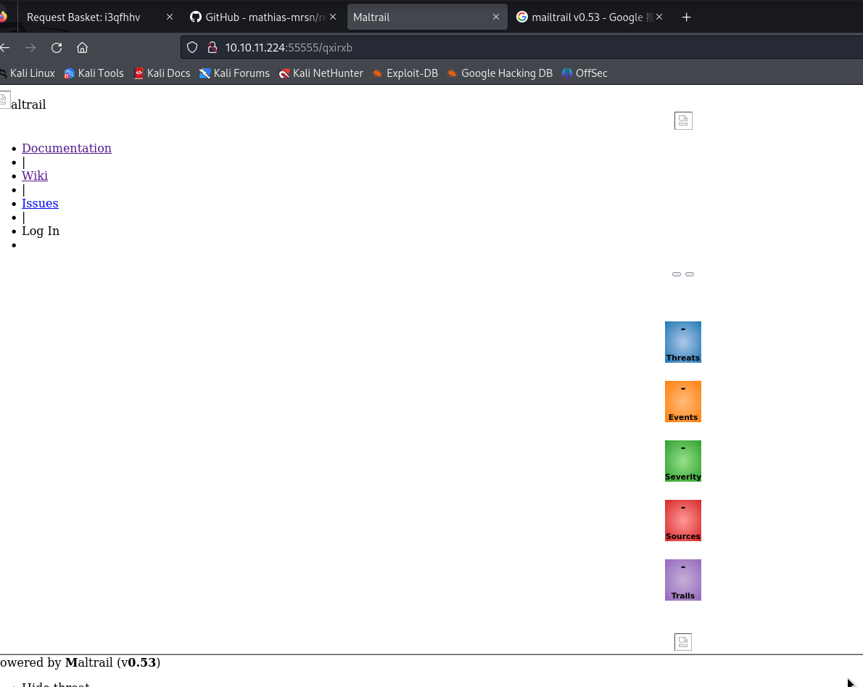Click the browser home icon
Screen dimensions: 863x687
point(82,48)
